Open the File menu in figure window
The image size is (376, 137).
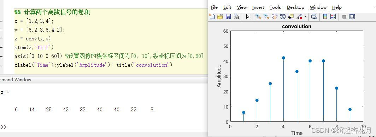point(214,7)
